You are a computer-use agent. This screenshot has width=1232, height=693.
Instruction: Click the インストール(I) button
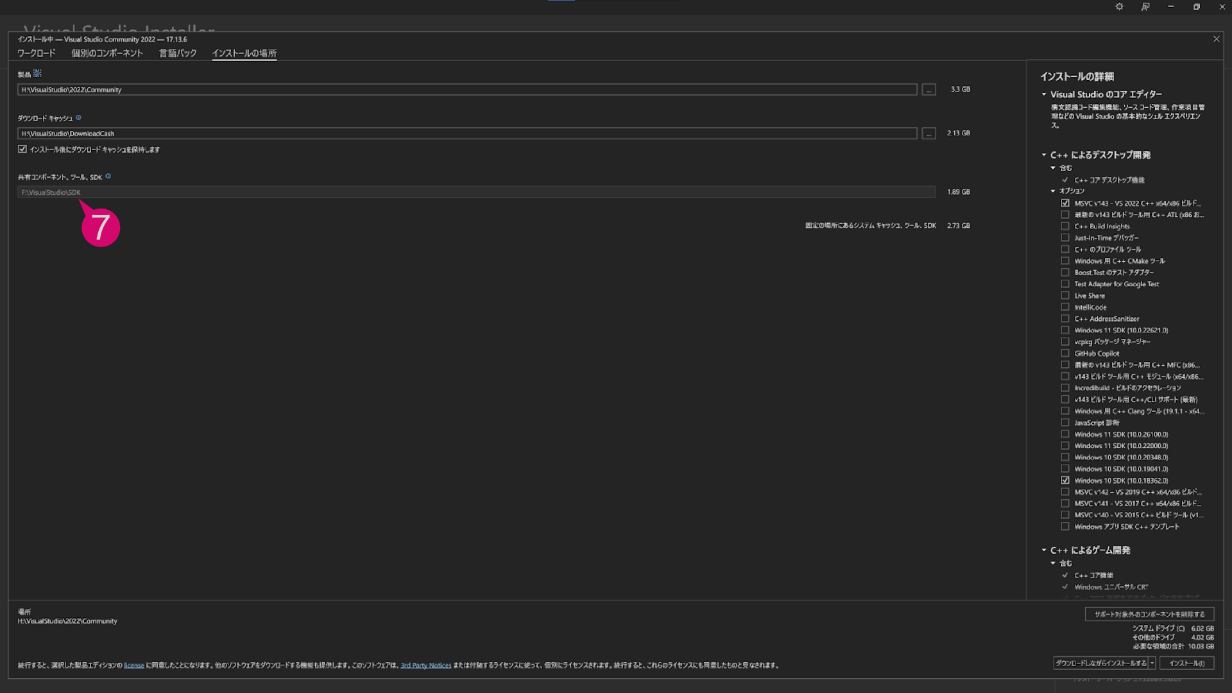(1186, 663)
